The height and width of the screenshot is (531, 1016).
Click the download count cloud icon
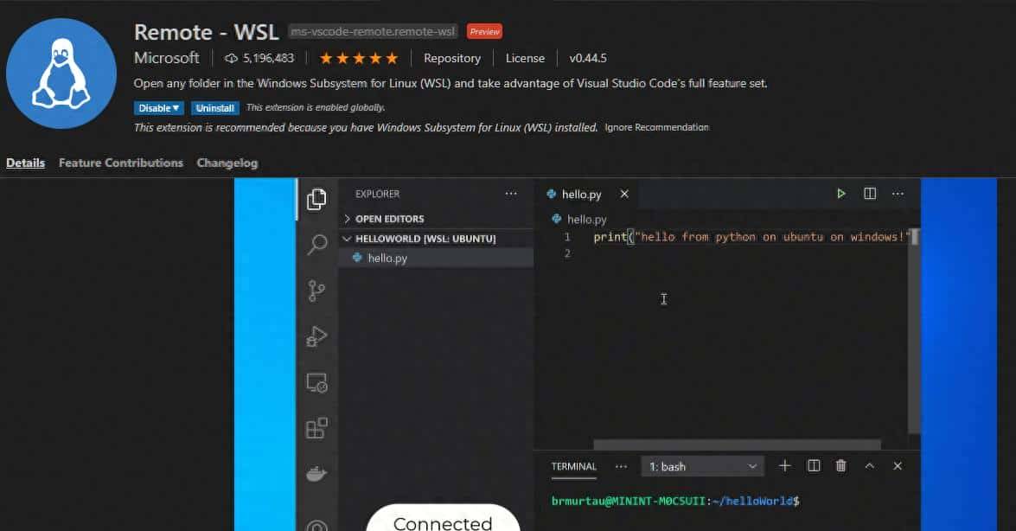point(231,58)
